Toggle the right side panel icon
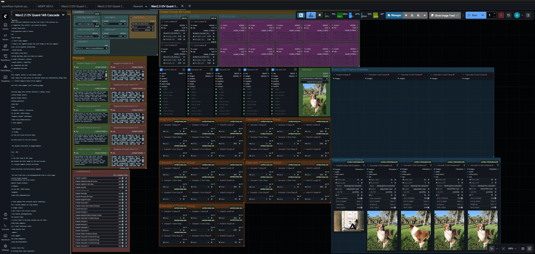Image resolution: width=535 pixels, height=254 pixels. coord(528,15)
